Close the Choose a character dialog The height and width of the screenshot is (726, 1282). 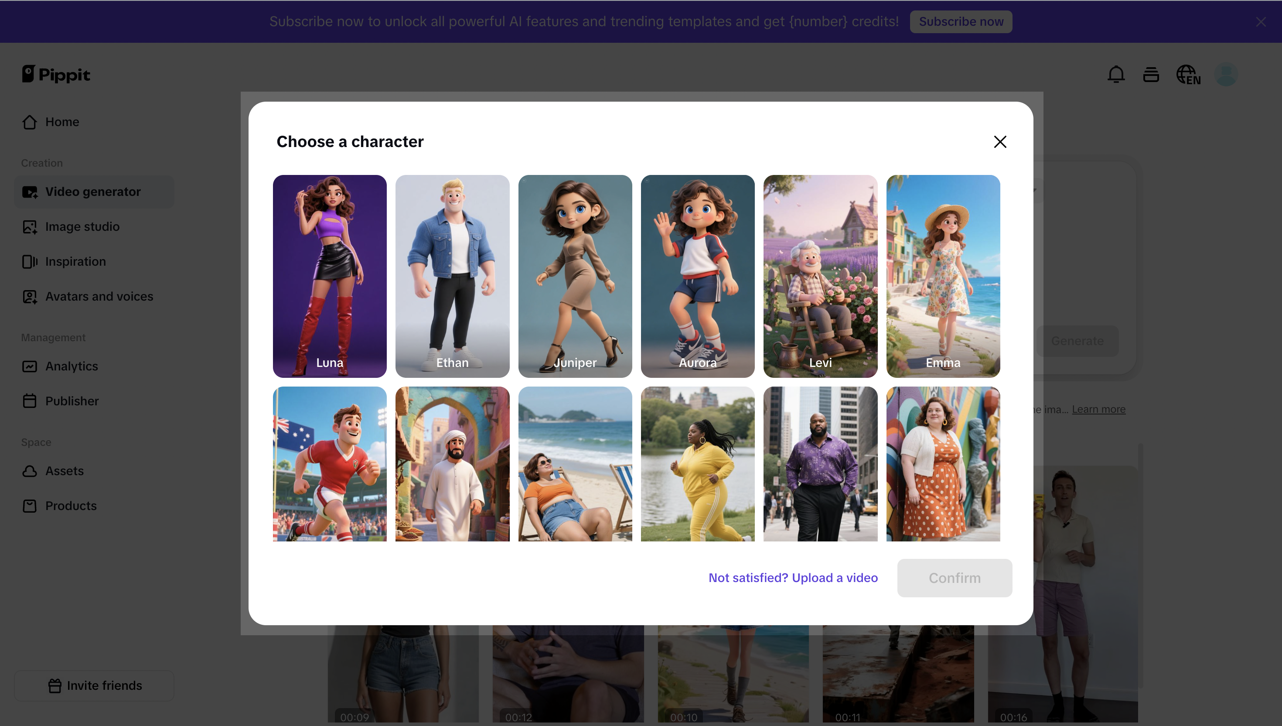tap(999, 142)
